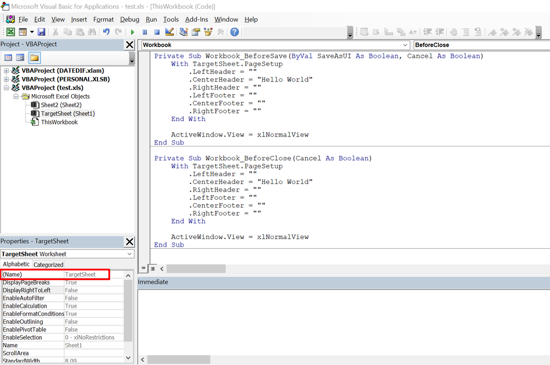Undo the last action via the toolbar
Screen dimensions: 550x365
tap(106, 32)
